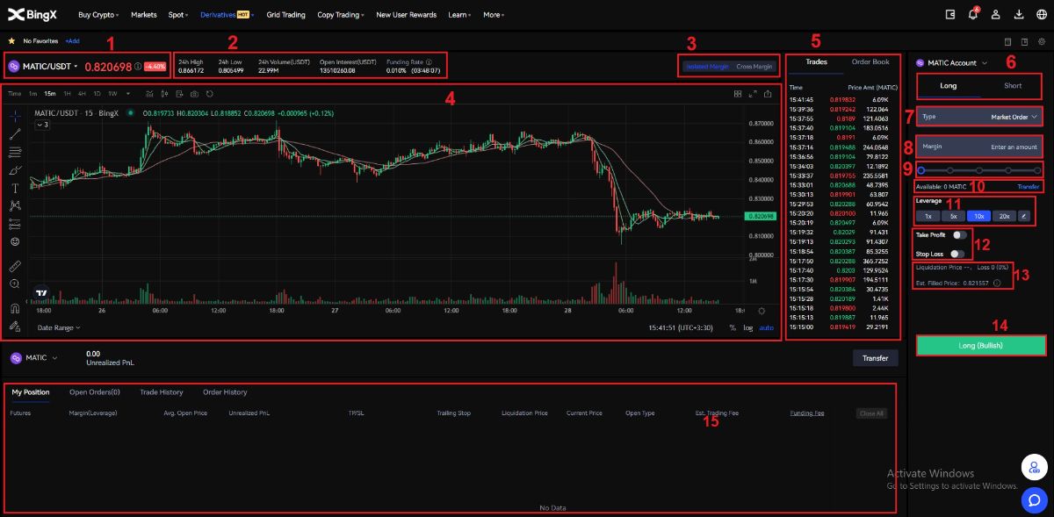Select the crosshair cursor tool

tap(15, 115)
